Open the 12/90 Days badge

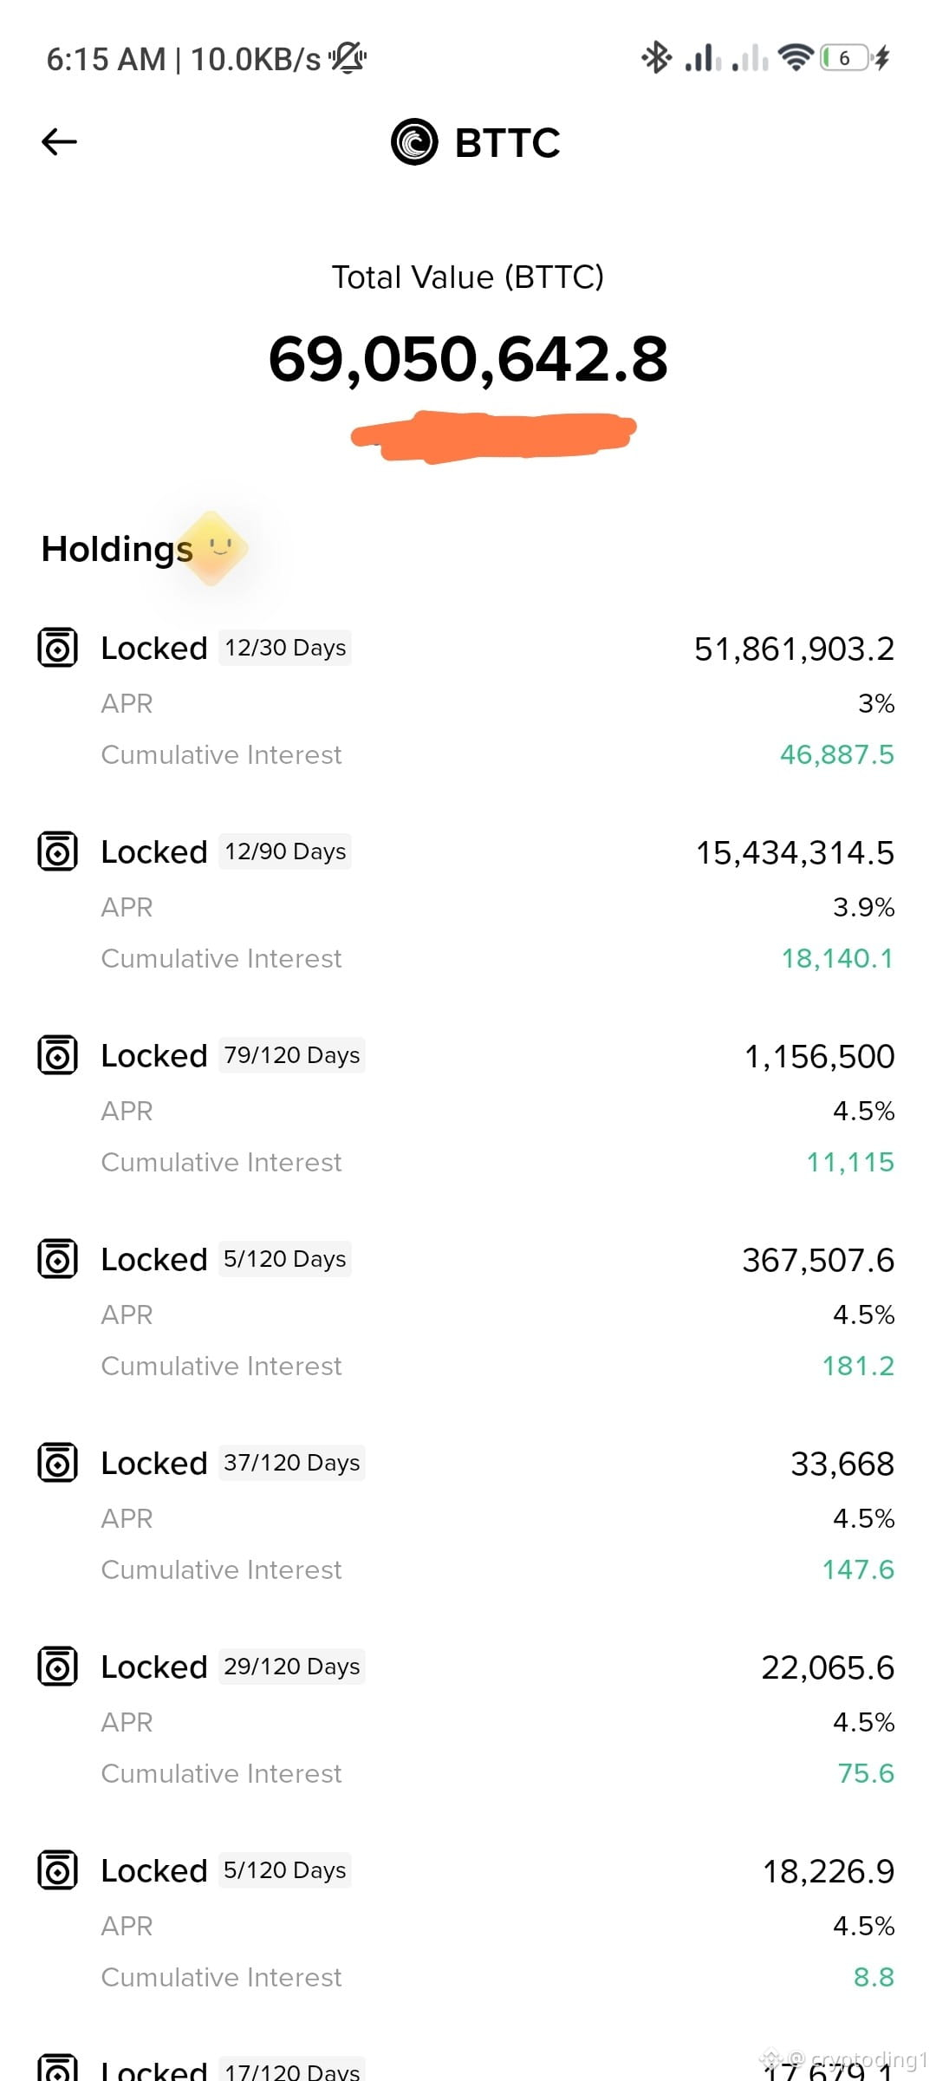(285, 851)
